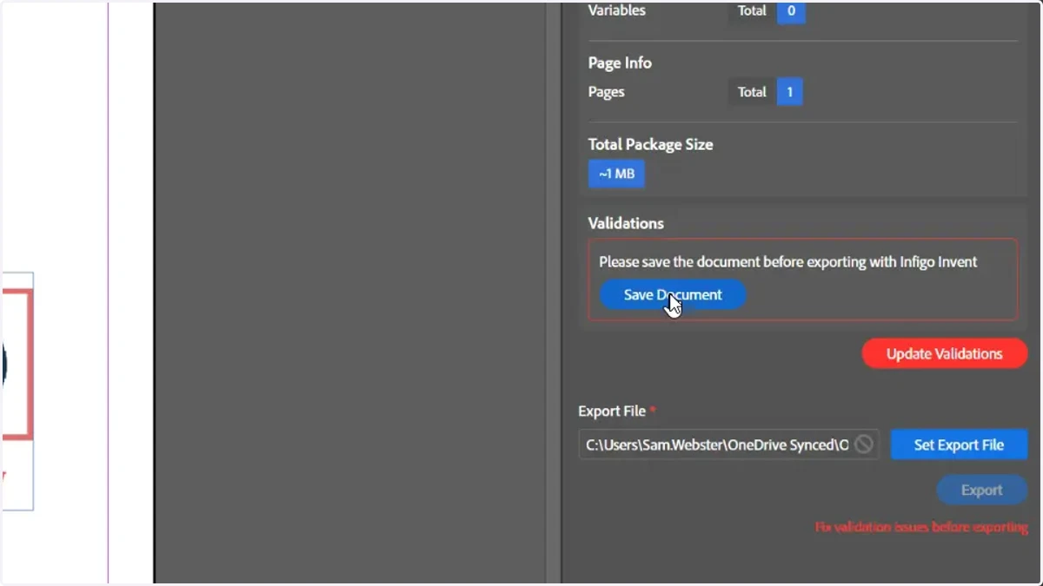Click the Variables total value 0

[x=791, y=11]
